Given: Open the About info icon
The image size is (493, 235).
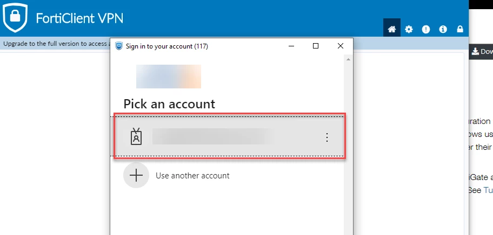Looking at the screenshot, I should click(443, 29).
